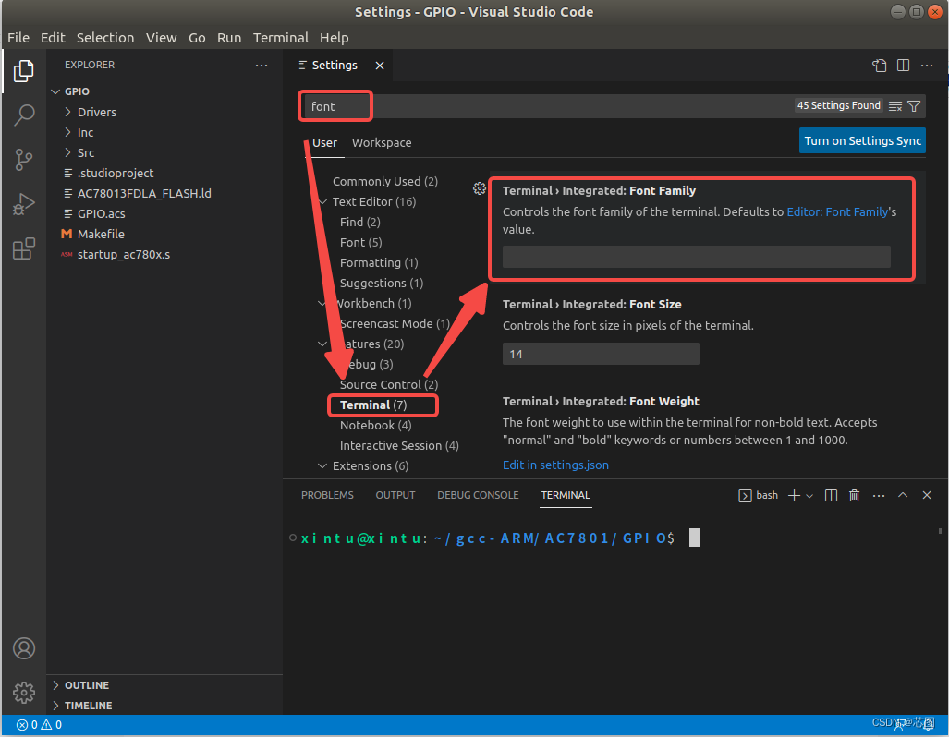Click the Split Editor icon
Viewport: 949px width, 737px height.
(903, 66)
